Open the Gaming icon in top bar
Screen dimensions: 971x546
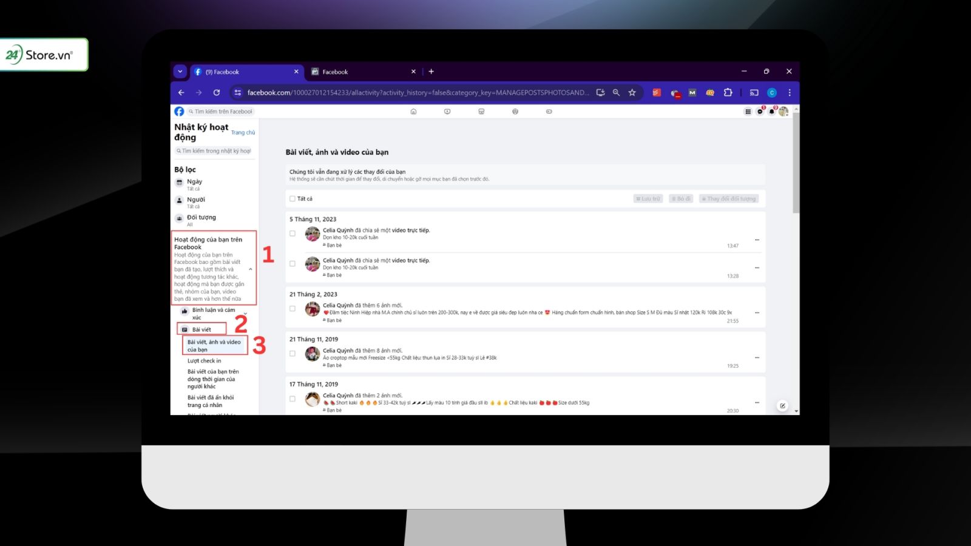tap(549, 112)
